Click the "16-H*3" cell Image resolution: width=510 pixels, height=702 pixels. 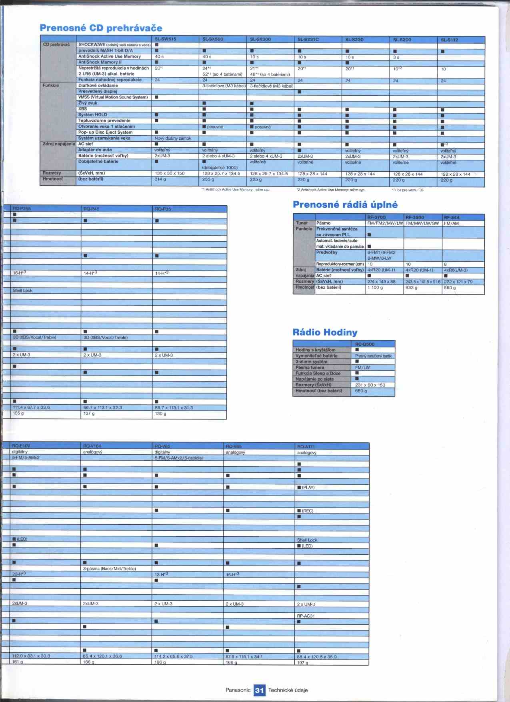(x=19, y=273)
